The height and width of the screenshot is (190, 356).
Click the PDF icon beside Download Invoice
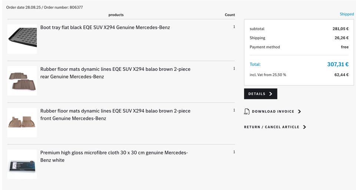click(x=247, y=112)
